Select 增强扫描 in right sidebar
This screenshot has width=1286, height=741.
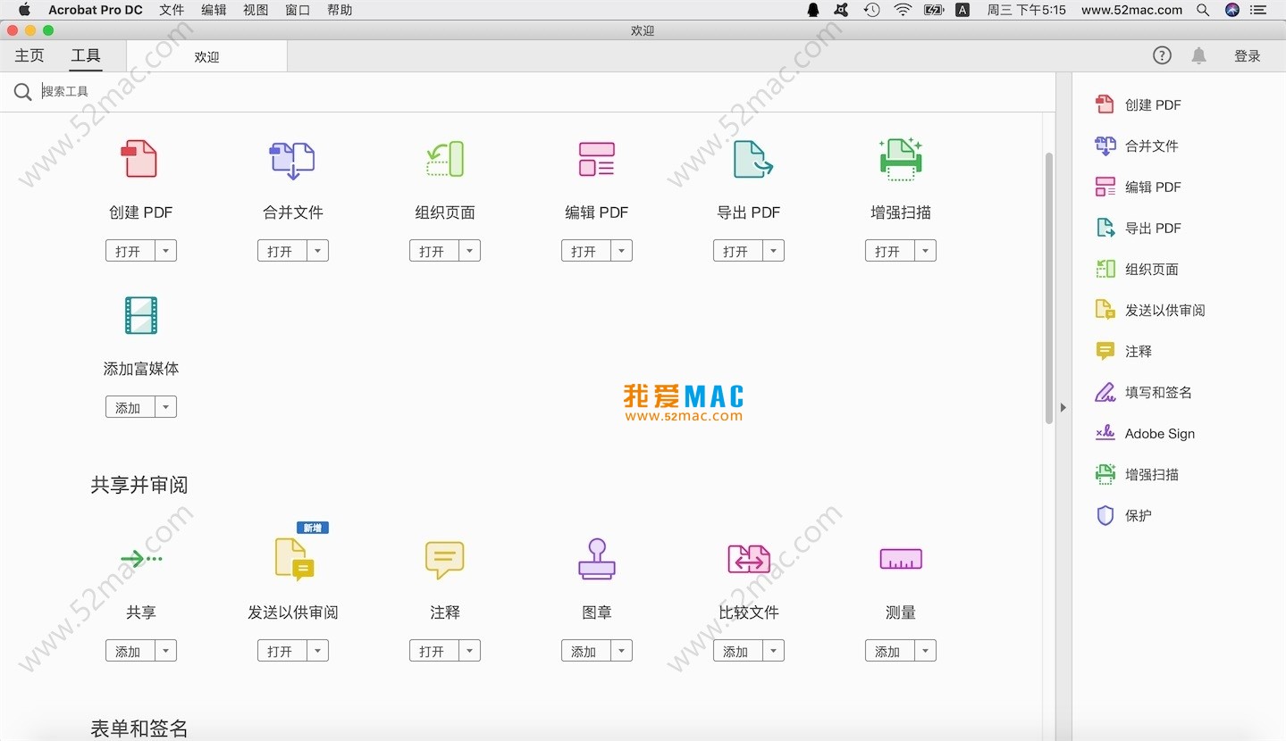[1137, 474]
